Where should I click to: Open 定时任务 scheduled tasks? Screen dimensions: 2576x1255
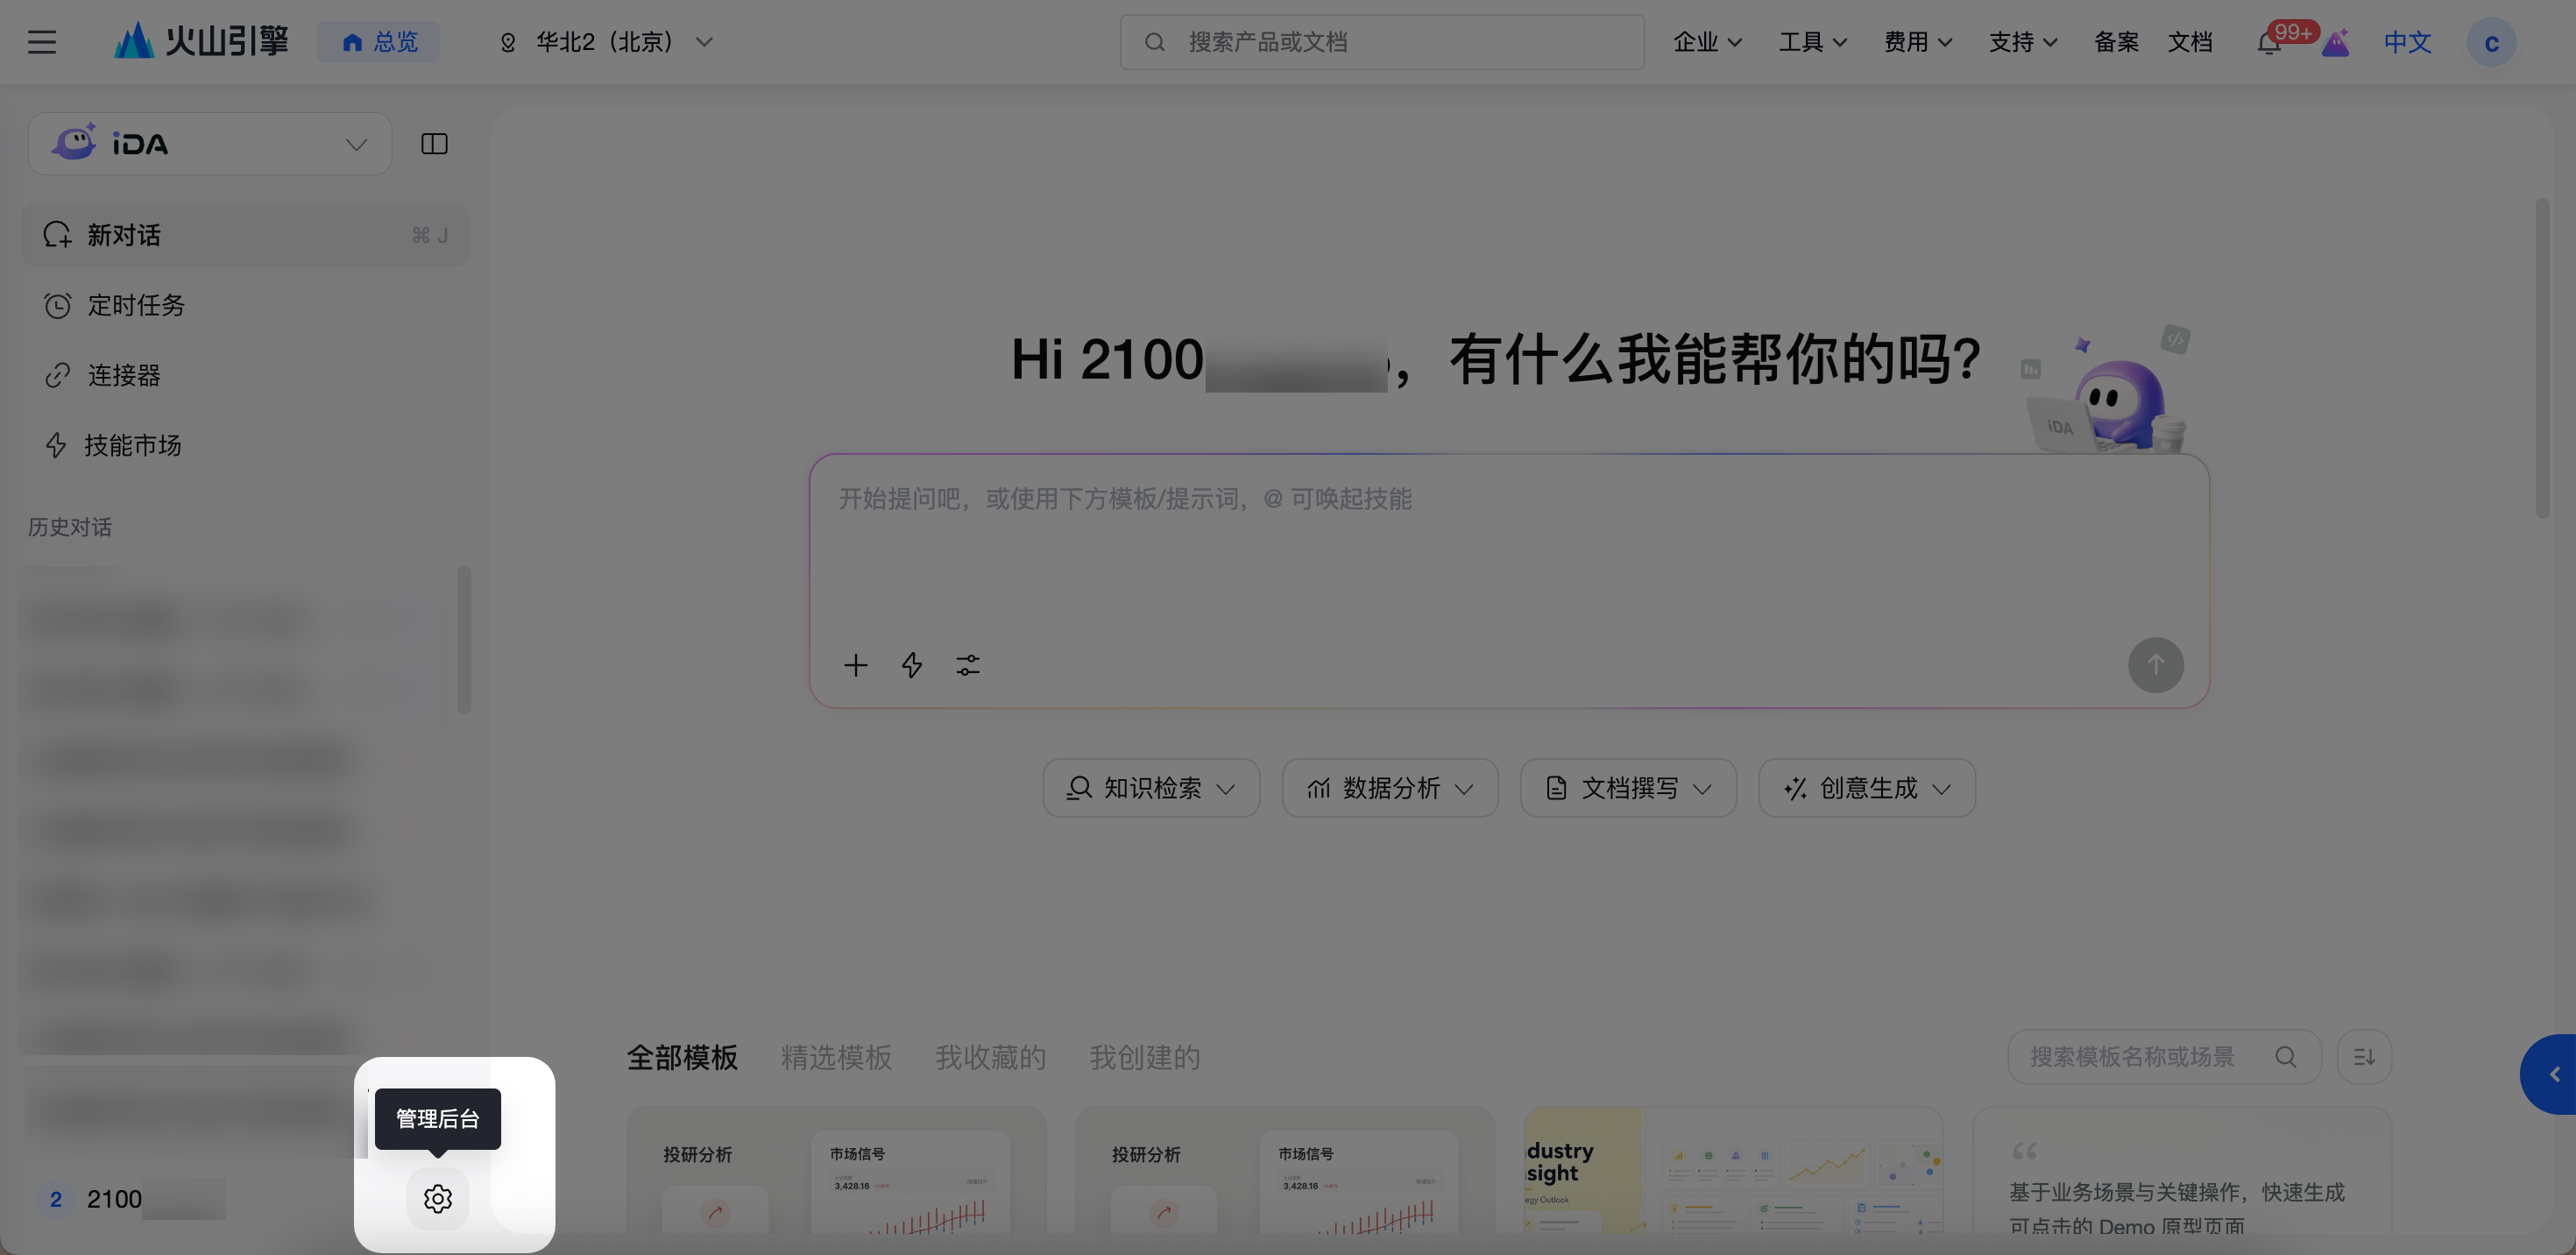(244, 305)
